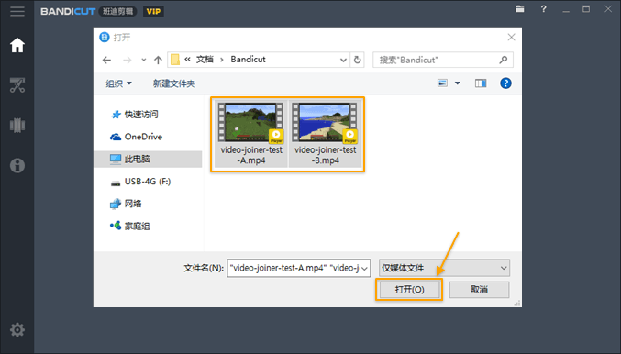Refresh the Bandicut folder view
Viewport: 621px width, 354px height.
pyautogui.click(x=357, y=60)
